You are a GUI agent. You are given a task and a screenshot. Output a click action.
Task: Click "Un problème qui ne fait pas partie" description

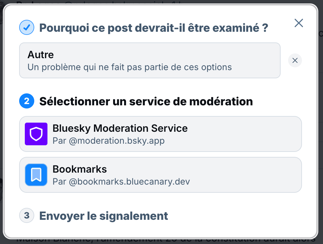129,67
